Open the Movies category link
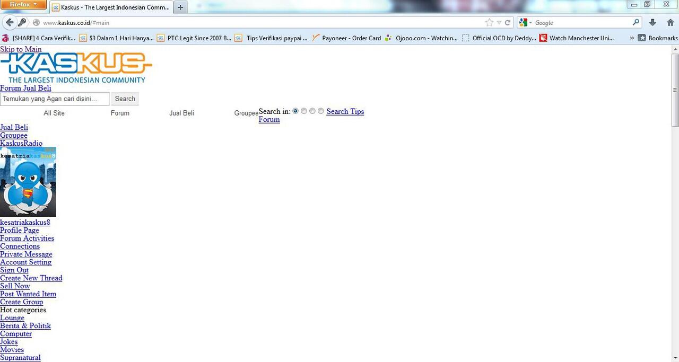Viewport: 679px width, 362px height. [x=12, y=349]
